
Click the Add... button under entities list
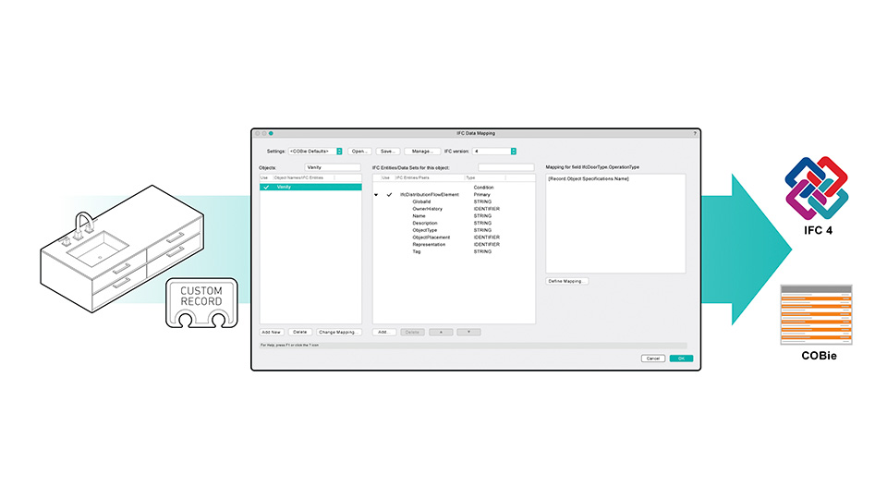point(383,332)
